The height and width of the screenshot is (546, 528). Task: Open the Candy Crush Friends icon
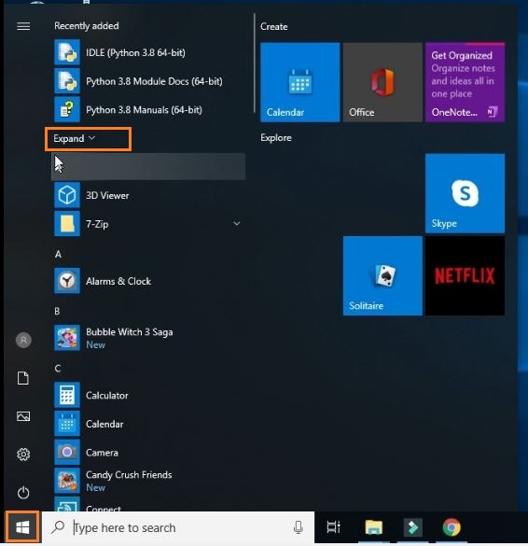tap(67, 481)
